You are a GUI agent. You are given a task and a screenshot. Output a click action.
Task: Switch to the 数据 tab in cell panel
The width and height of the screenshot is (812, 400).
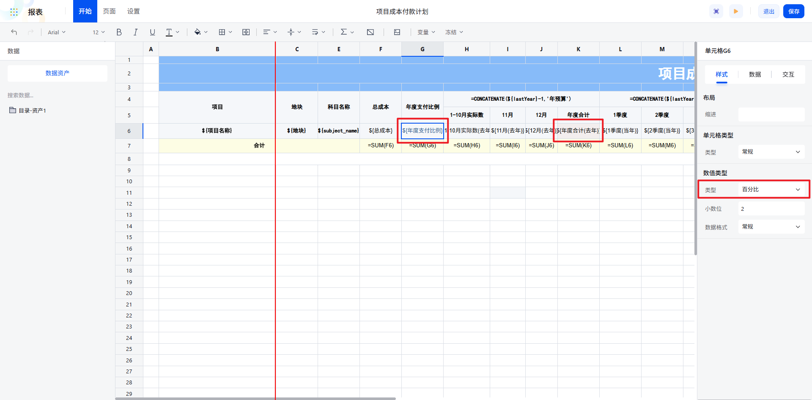(755, 74)
